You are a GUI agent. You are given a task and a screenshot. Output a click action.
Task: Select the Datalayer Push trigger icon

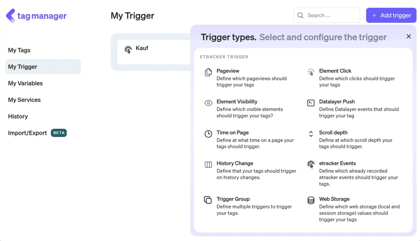point(311,103)
